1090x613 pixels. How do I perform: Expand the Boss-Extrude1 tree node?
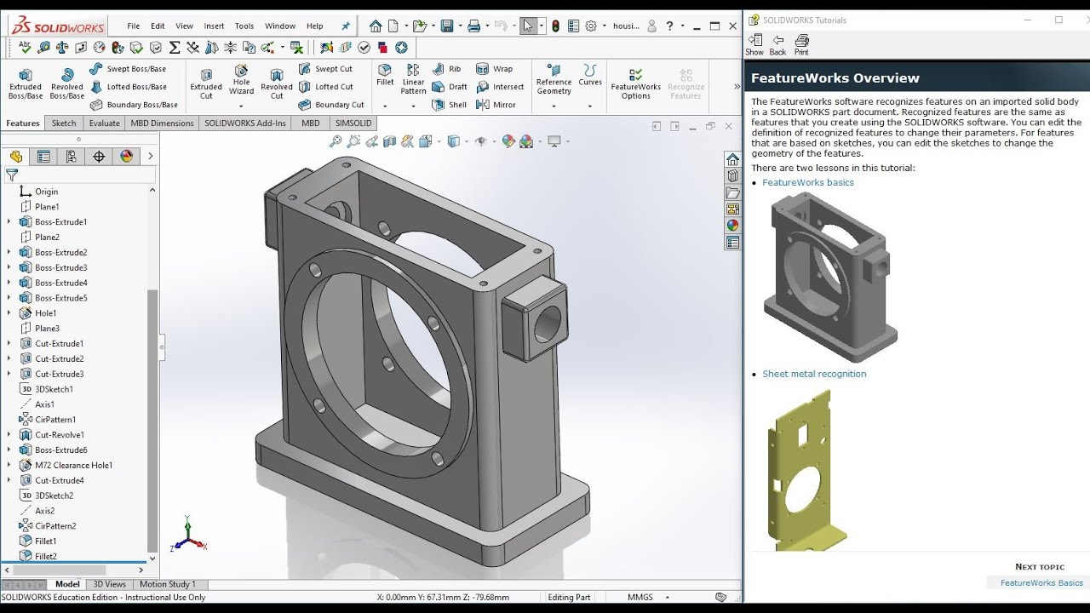tap(9, 222)
